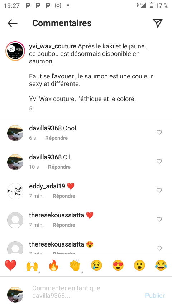Tap the back arrow icon

[x=13, y=23]
